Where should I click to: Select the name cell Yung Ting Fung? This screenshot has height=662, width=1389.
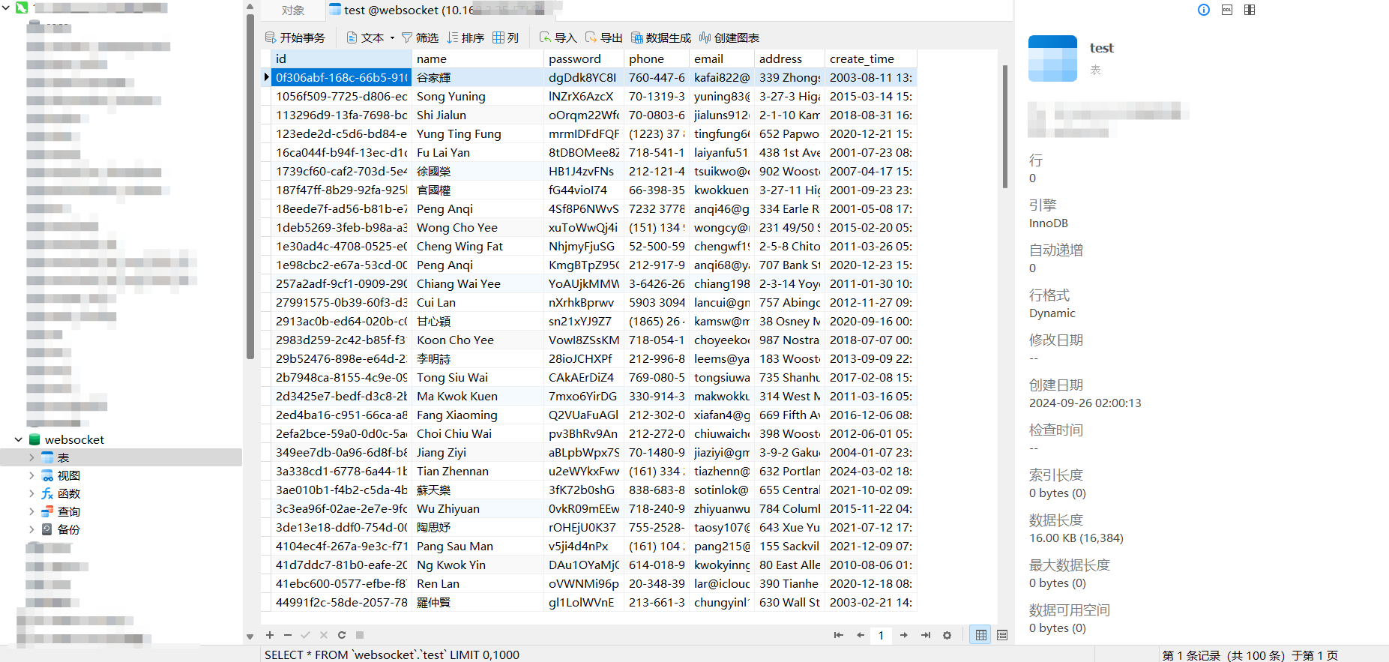tap(477, 133)
